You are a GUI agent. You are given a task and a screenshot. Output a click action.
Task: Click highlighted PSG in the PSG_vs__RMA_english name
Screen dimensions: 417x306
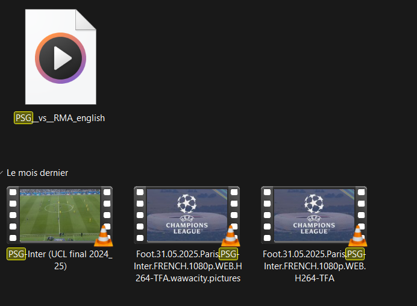pyautogui.click(x=24, y=118)
